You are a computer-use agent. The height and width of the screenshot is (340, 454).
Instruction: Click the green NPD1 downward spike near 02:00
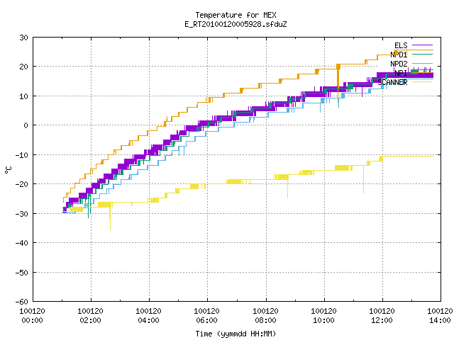[88, 207]
